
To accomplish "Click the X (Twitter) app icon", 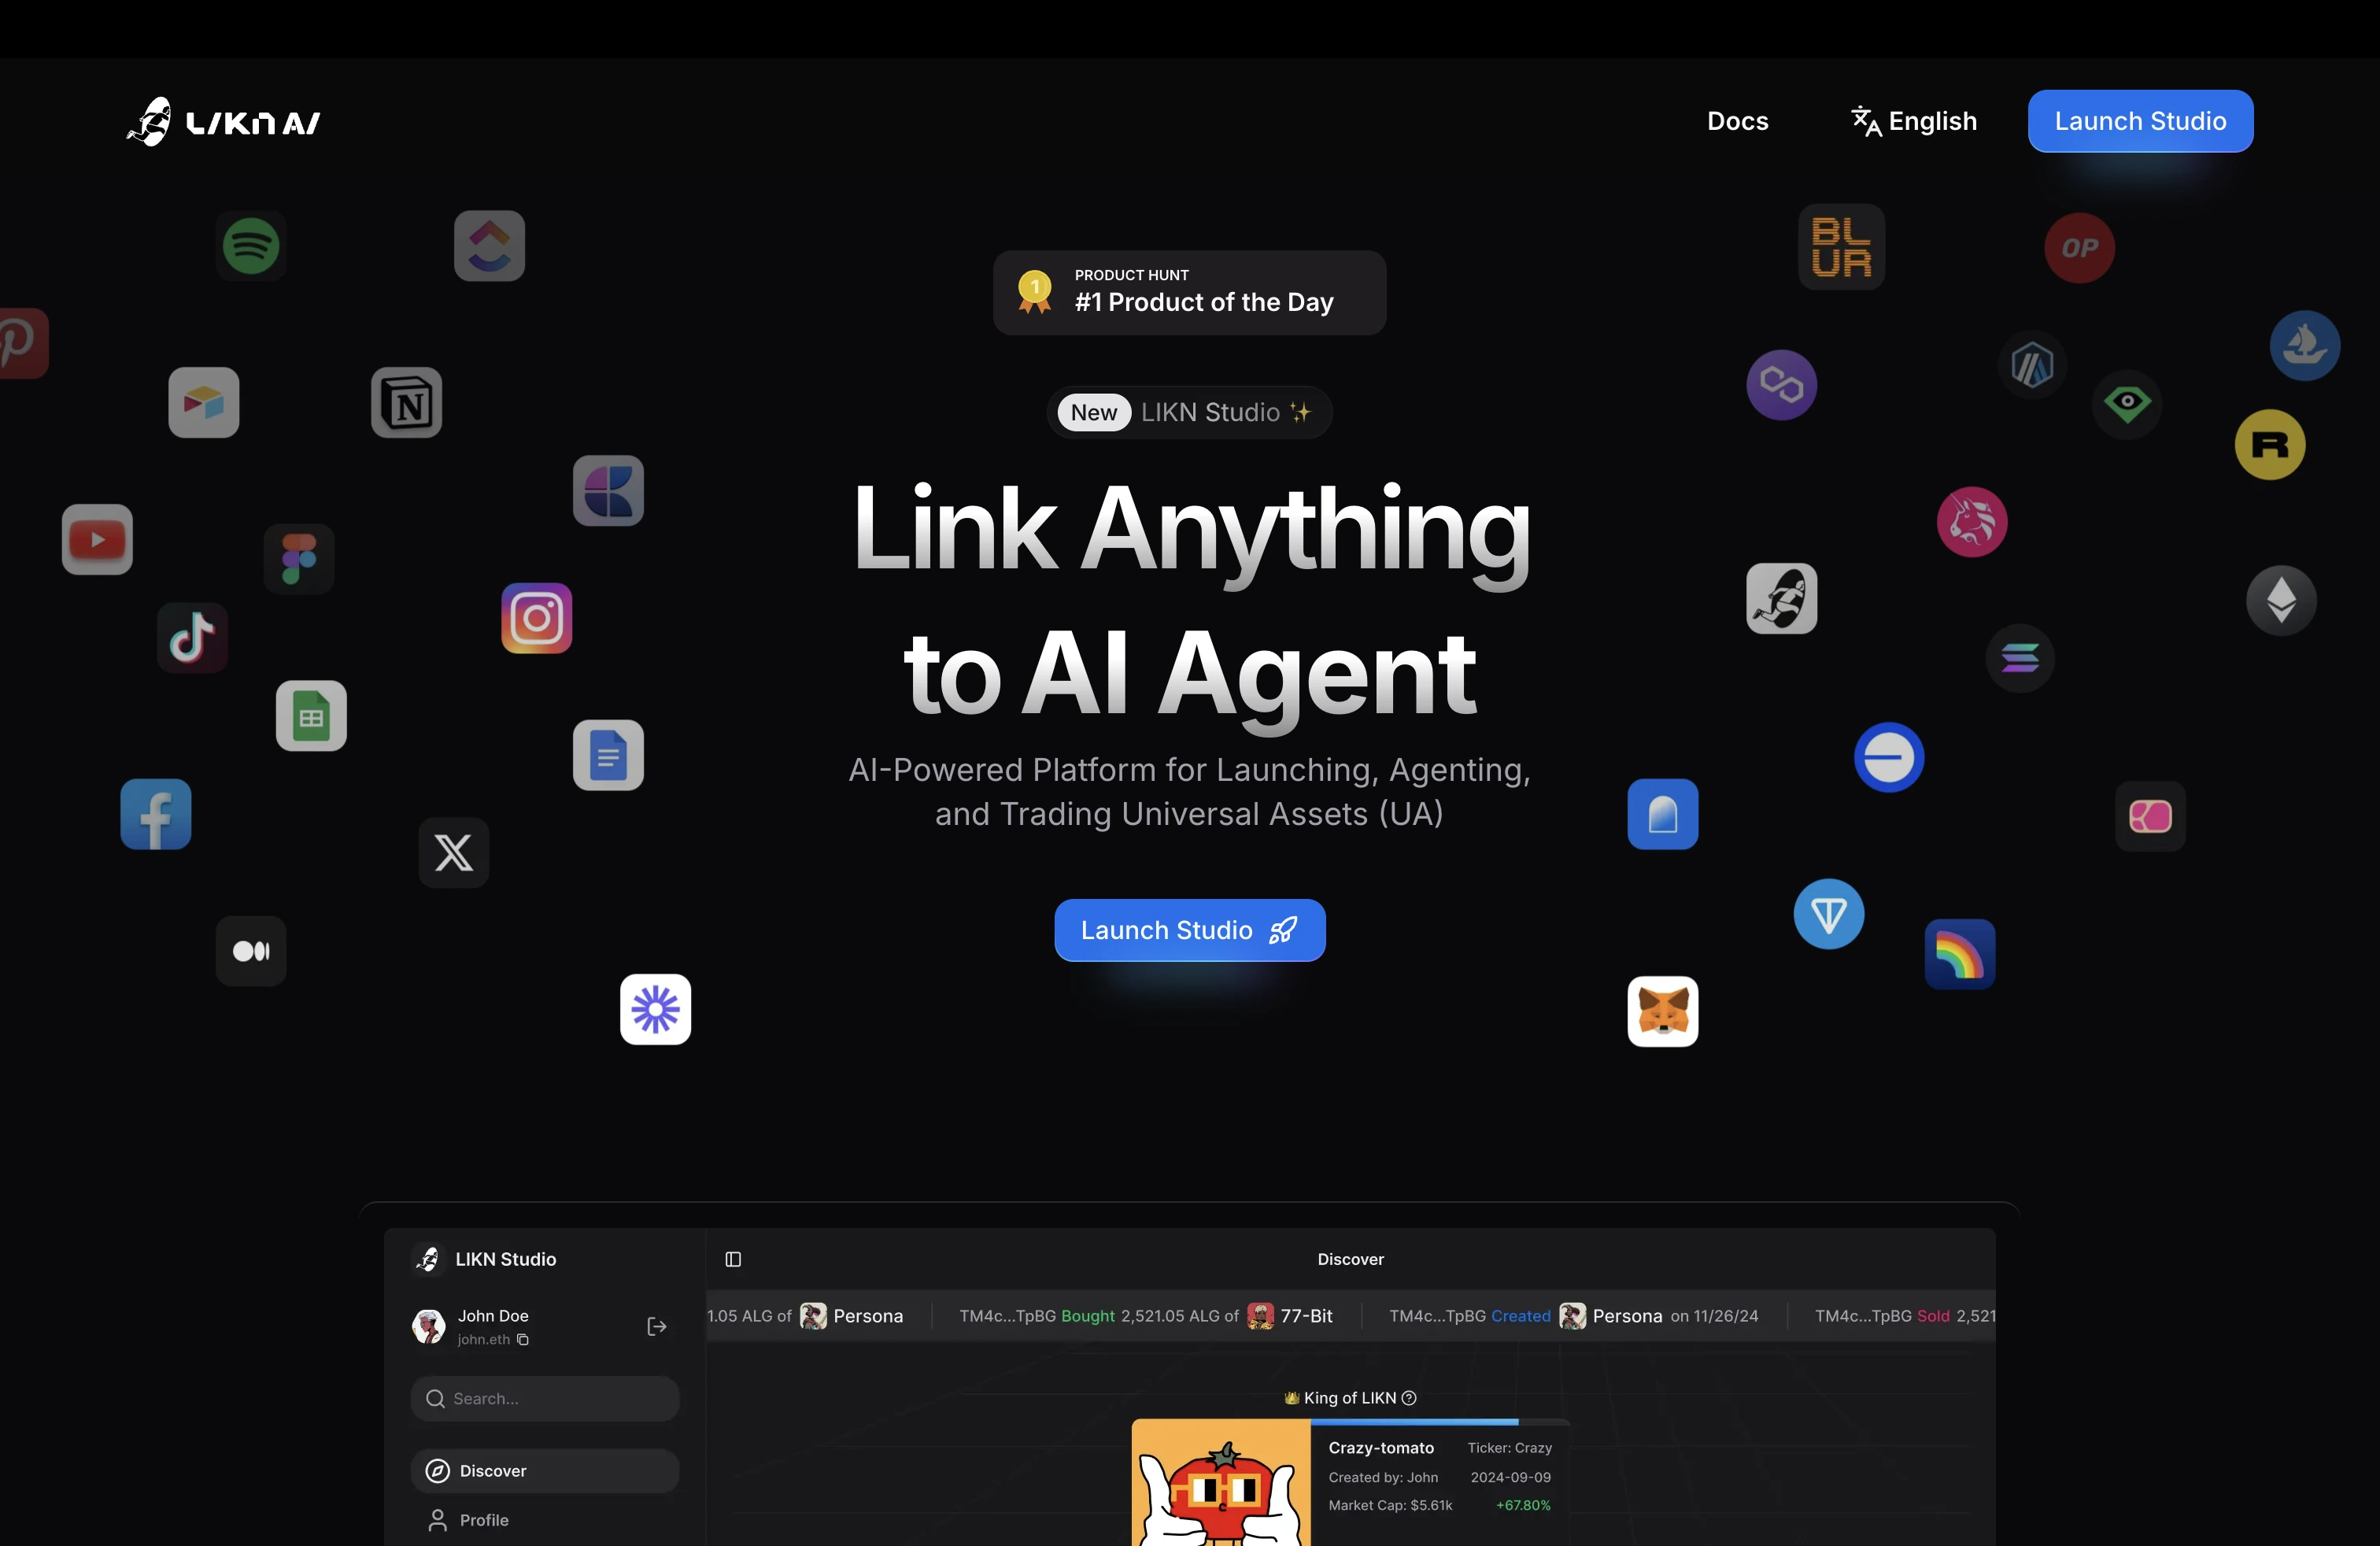I will tap(454, 852).
